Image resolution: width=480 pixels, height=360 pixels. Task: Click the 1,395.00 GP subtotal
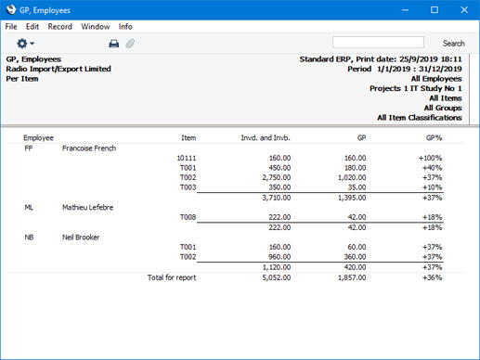352,198
